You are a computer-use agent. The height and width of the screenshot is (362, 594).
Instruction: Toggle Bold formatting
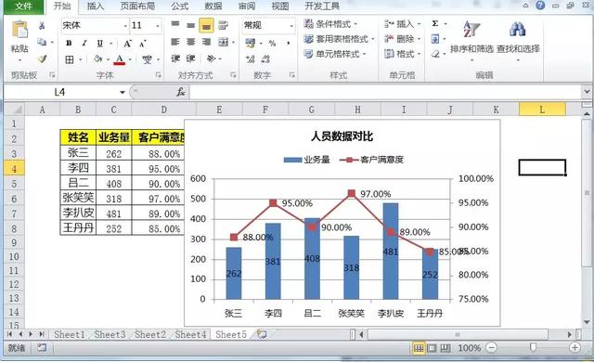(x=69, y=44)
